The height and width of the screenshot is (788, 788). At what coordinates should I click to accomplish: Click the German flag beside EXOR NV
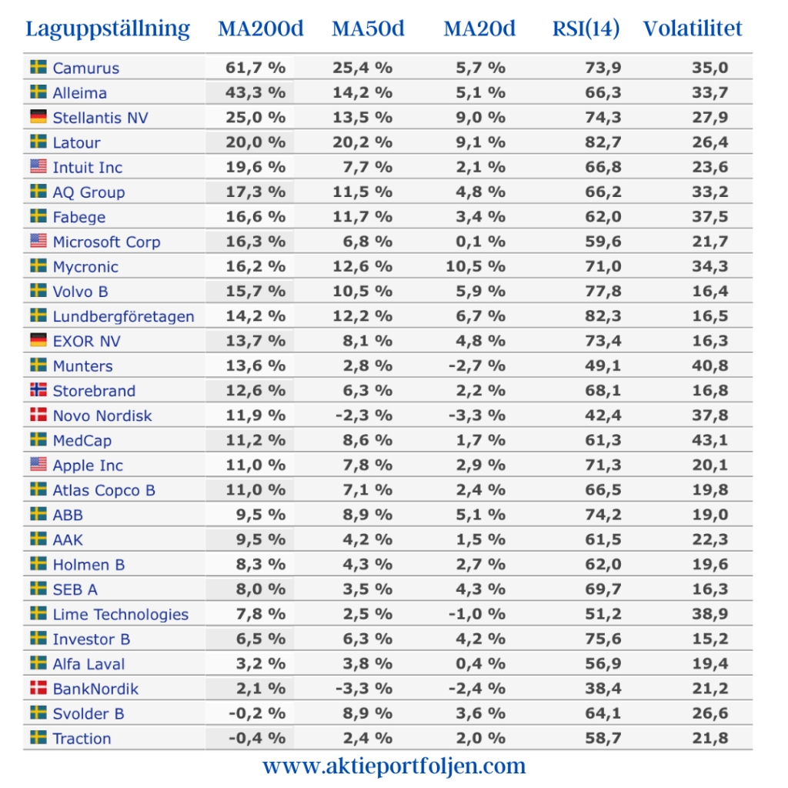point(38,340)
